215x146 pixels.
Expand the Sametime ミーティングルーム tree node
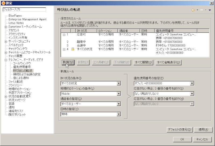[6, 27]
